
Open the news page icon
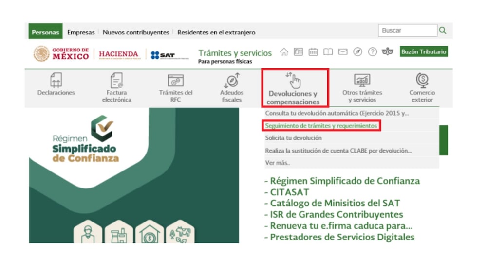click(299, 52)
